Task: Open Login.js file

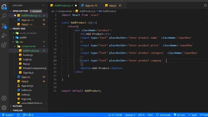Action: (x=27, y=59)
